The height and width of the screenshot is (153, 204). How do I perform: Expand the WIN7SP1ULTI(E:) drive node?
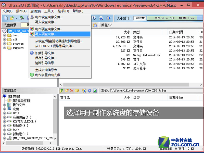(x=5, y=122)
